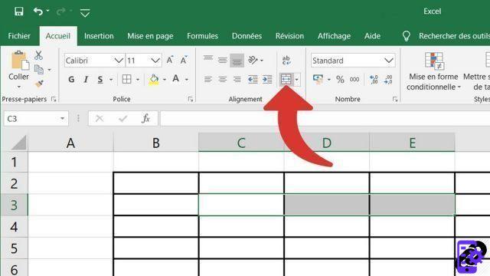Save the workbook with the floppy disk icon

[18, 11]
